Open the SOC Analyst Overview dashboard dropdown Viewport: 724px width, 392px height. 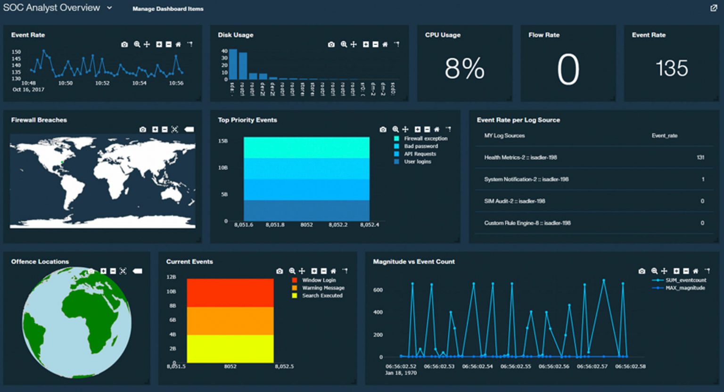click(109, 8)
